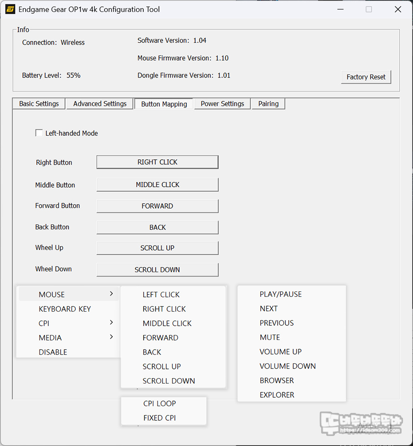Close the configuration tool window
Viewport: 413px width, 446px height.
tap(398, 9)
